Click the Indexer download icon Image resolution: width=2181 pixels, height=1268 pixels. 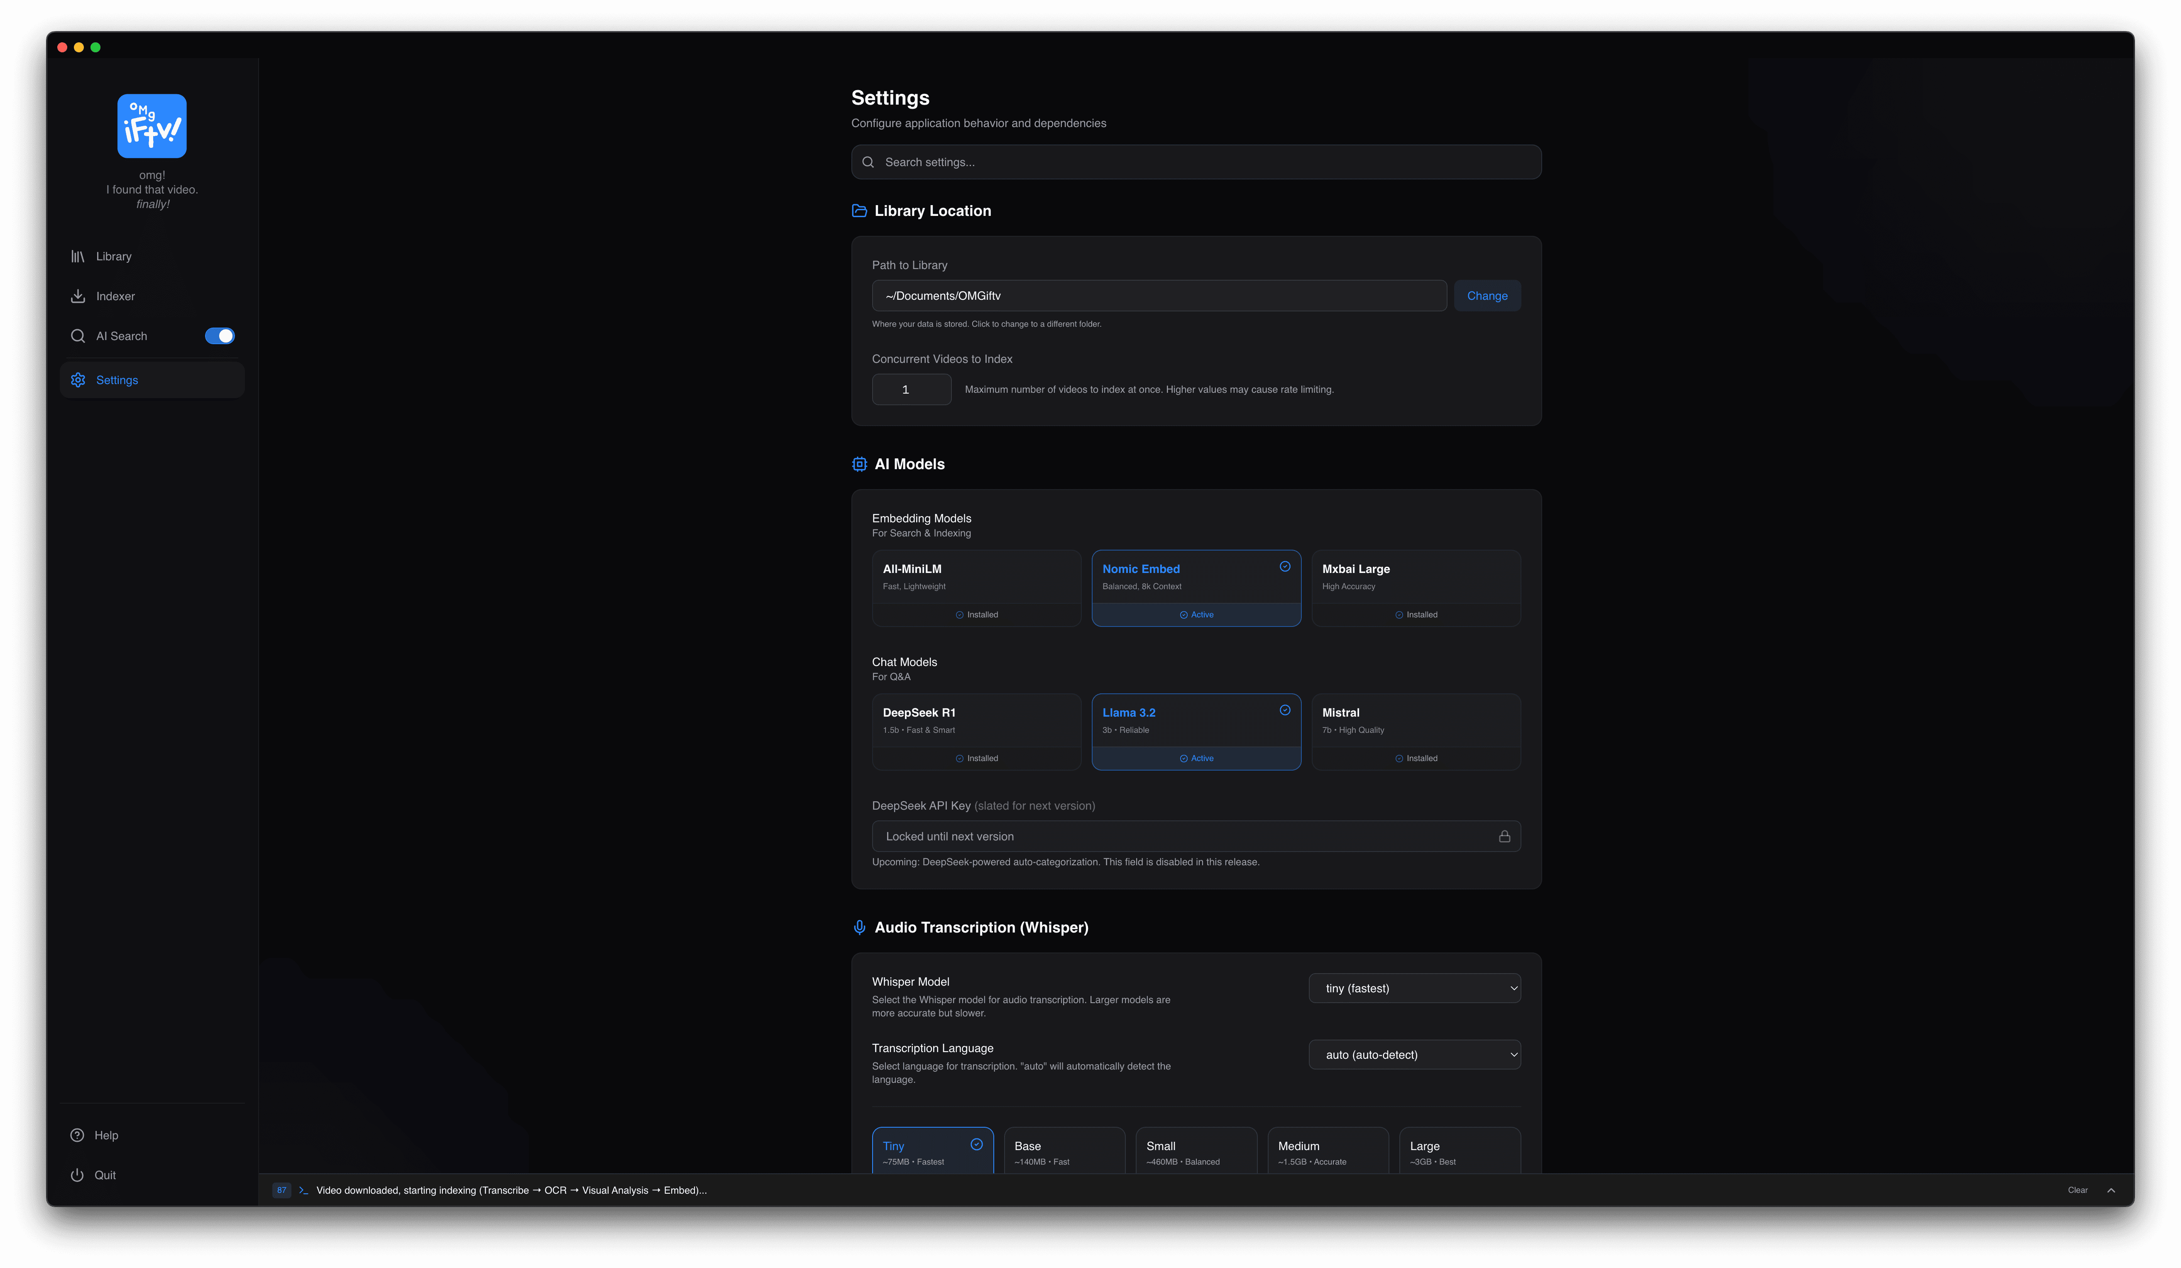pos(78,296)
